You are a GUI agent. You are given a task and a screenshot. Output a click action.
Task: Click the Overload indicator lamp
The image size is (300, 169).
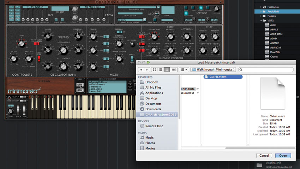(132, 44)
